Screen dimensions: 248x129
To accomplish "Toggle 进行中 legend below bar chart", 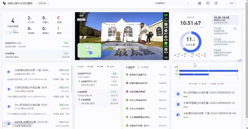I will [x=203, y=84].
